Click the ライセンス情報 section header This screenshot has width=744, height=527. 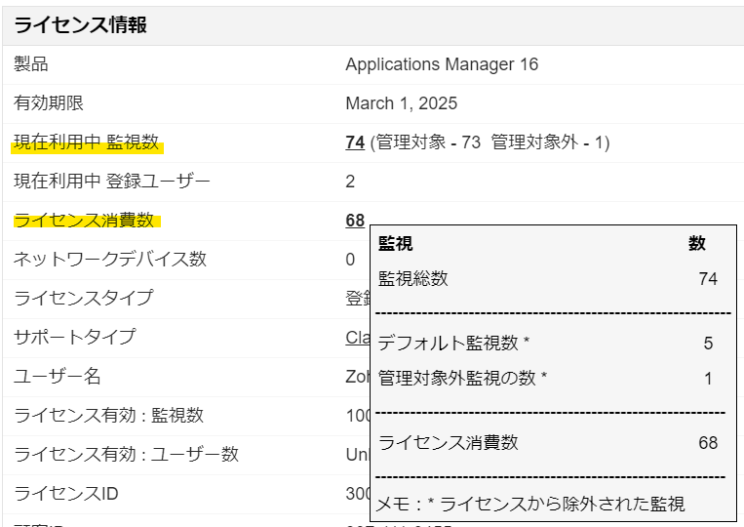click(81, 25)
